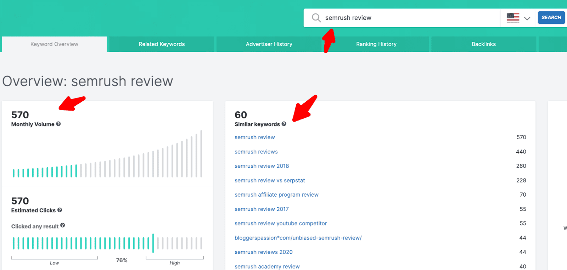The image size is (567, 270).
Task: Open the 'semrush reviews' keyword link
Action: (x=256, y=152)
